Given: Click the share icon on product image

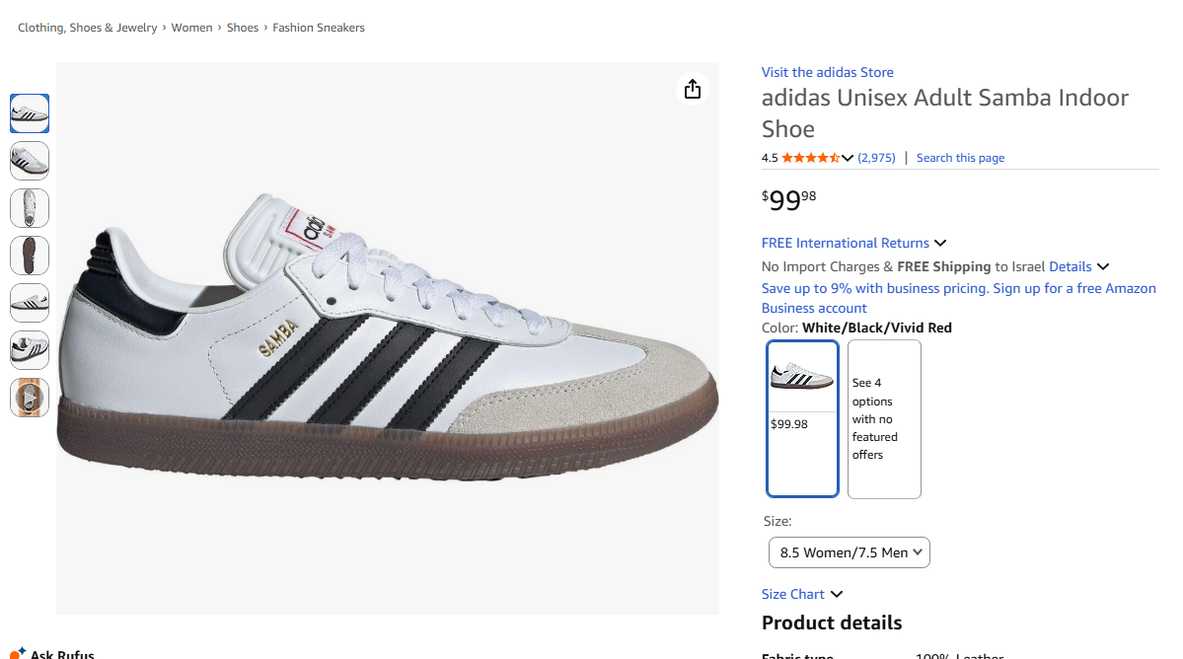Looking at the screenshot, I should [x=693, y=89].
